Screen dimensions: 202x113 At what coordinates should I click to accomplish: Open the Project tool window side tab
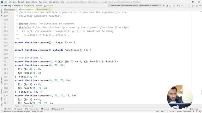coord(2,13)
